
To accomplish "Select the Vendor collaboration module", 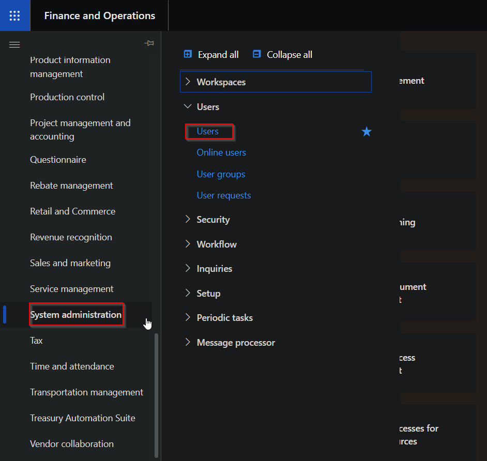I will 72,444.
